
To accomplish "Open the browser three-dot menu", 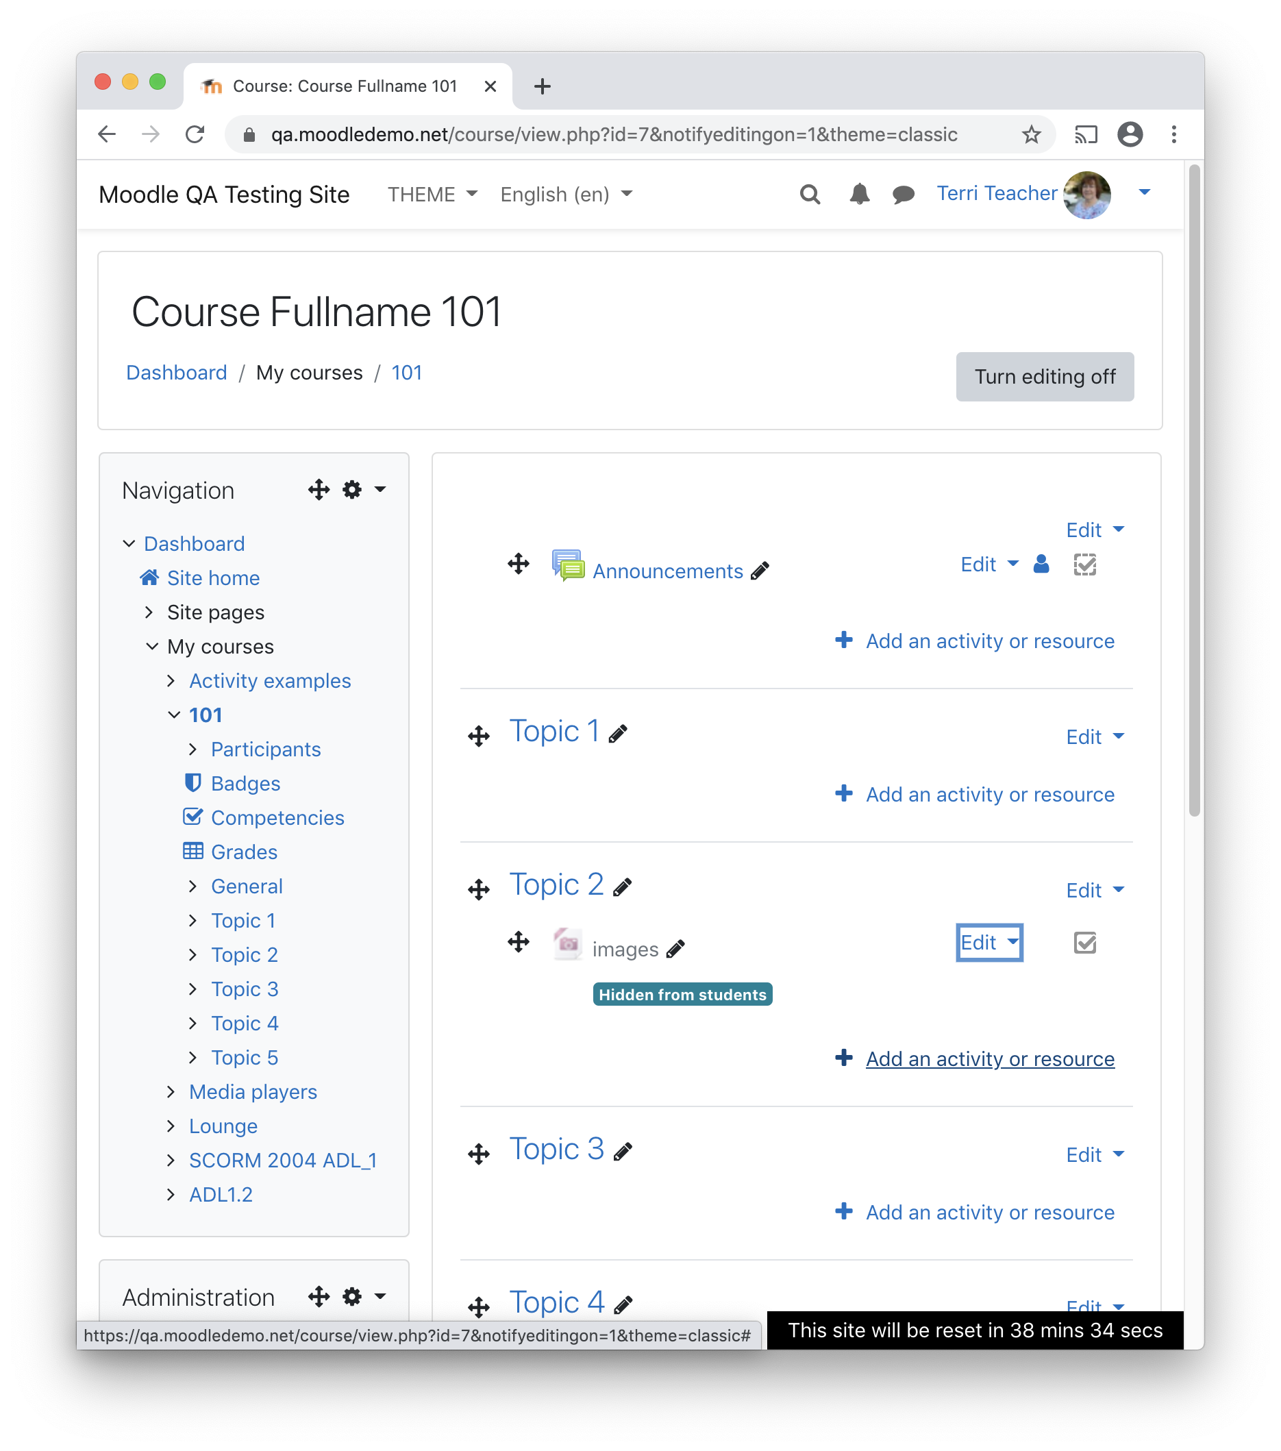I will (1173, 134).
